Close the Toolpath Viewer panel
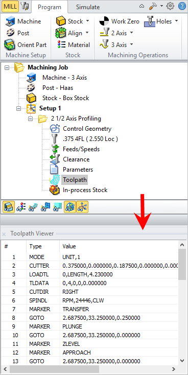188x375 pixels. point(4,234)
